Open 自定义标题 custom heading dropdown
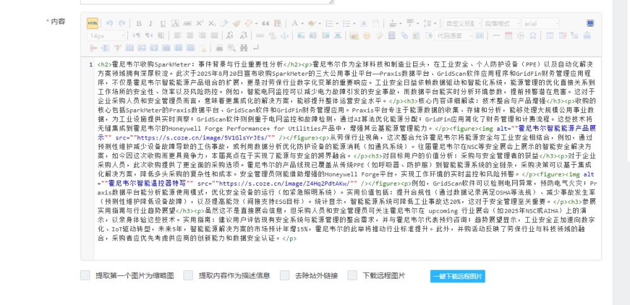 pyautogui.click(x=462, y=23)
